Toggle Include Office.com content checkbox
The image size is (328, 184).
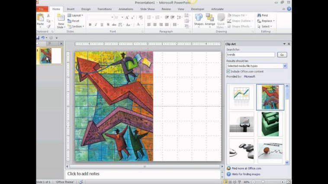[x=228, y=71]
